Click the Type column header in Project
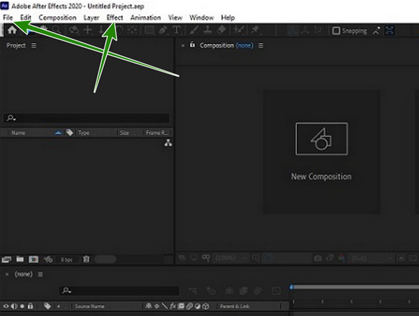Screen dimensions: 419x316 pyautogui.click(x=84, y=133)
